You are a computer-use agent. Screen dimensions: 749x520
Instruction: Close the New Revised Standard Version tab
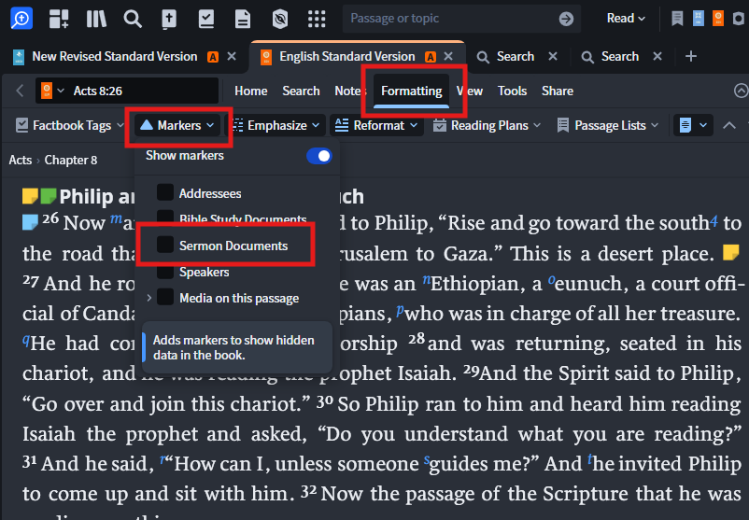pos(232,56)
